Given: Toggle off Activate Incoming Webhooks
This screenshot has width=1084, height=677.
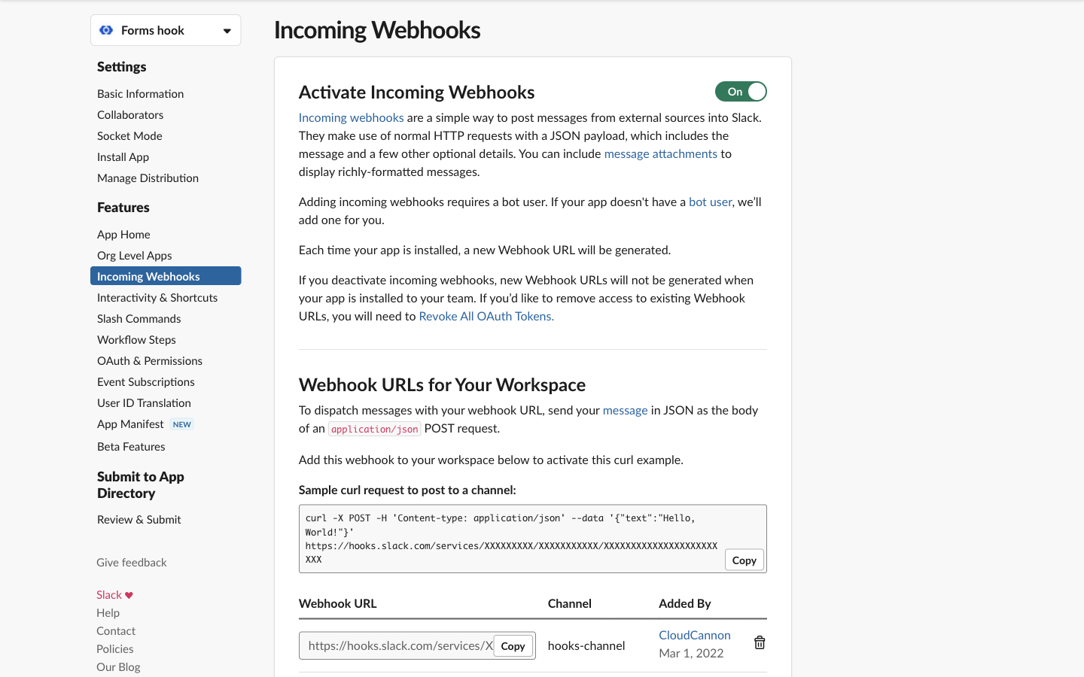Looking at the screenshot, I should point(741,91).
